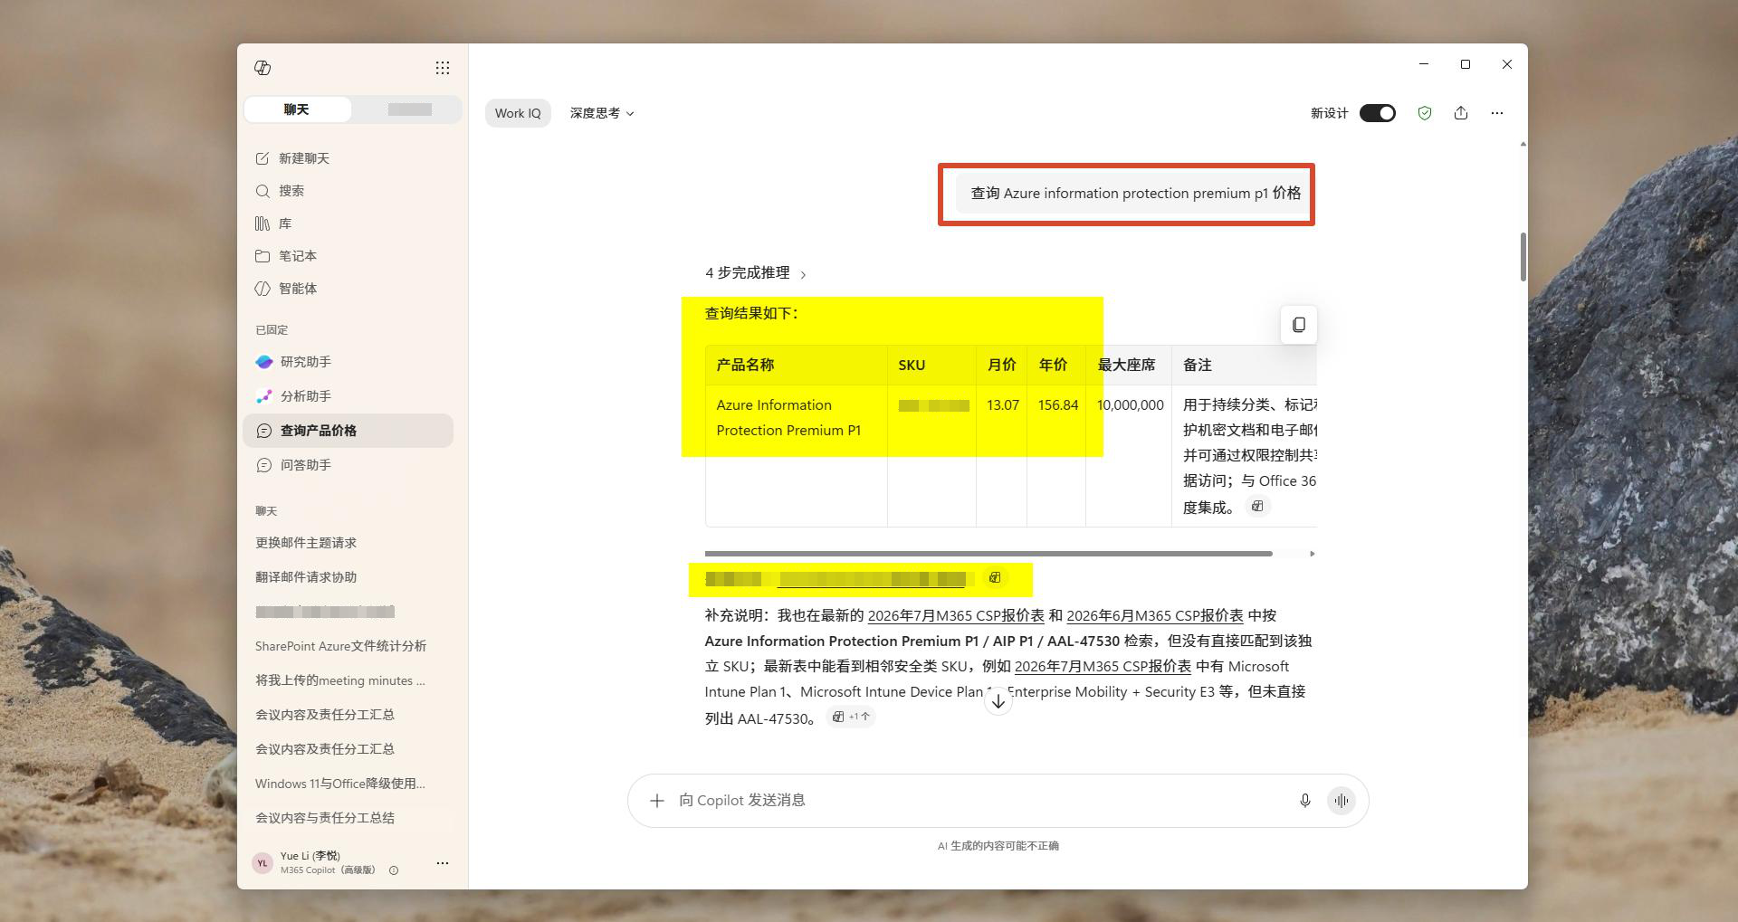Viewport: 1738px width, 922px height.
Task: Expand 4 步完成推理 reasoning steps
Action: tap(756, 273)
